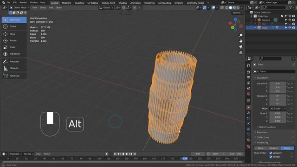297x167 pixels.
Task: Set instancing to None
Action: click(x=260, y=148)
